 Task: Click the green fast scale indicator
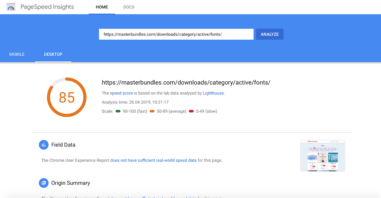(118, 111)
